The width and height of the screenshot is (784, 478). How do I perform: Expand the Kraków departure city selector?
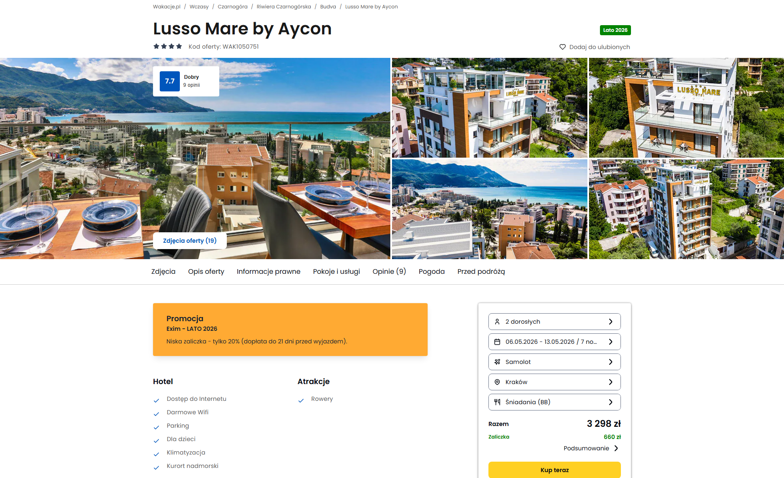pos(554,382)
